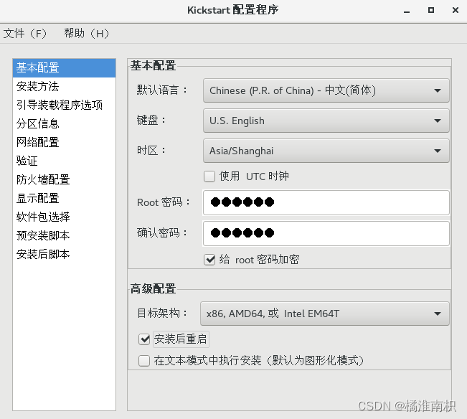The image size is (467, 419).
Task: Maximize the Kickstart window
Action: coord(431,10)
